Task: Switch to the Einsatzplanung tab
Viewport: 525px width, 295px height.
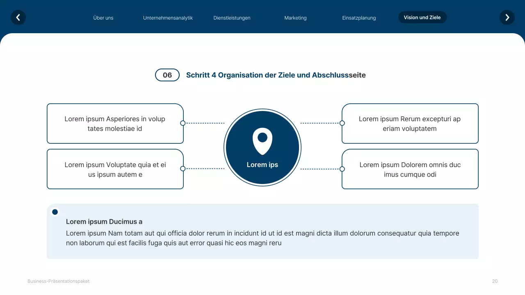Action: click(358, 18)
